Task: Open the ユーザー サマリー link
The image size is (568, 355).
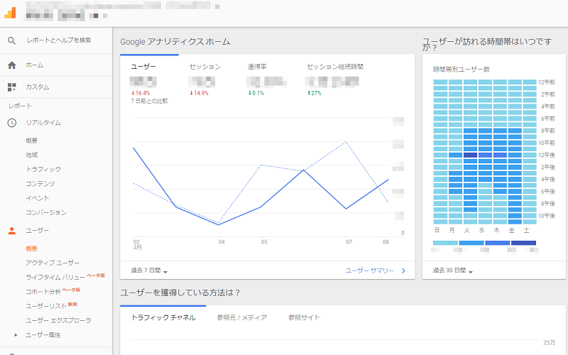Action: (369, 271)
